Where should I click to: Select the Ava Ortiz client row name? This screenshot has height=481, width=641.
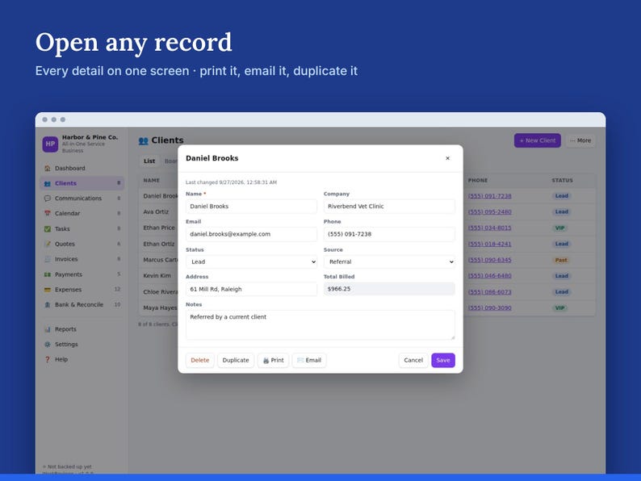tap(156, 211)
